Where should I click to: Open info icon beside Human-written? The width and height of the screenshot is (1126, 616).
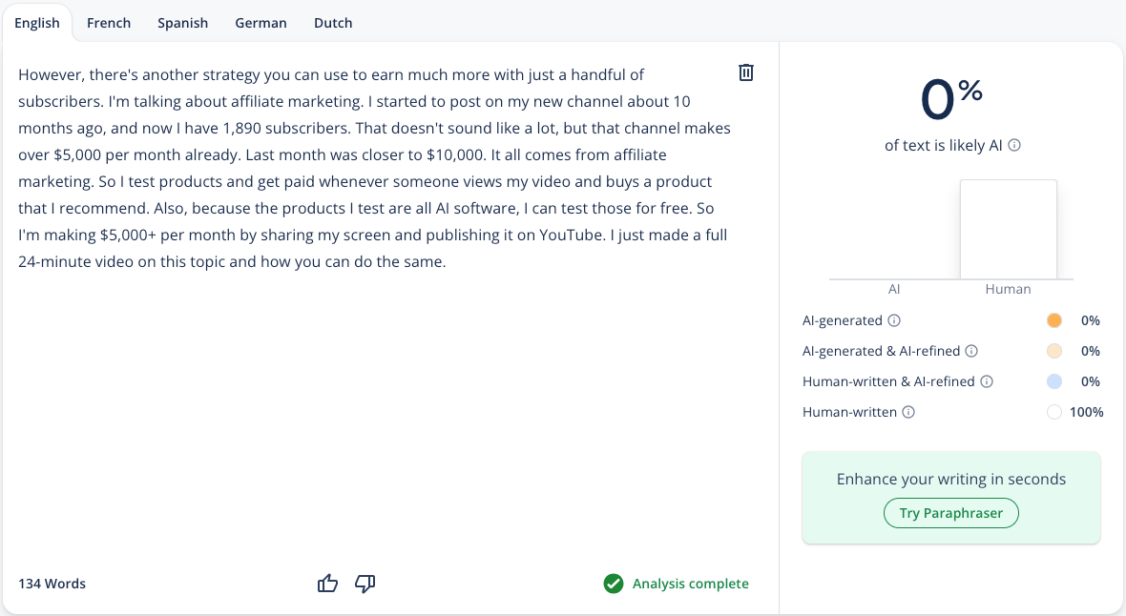coord(908,412)
